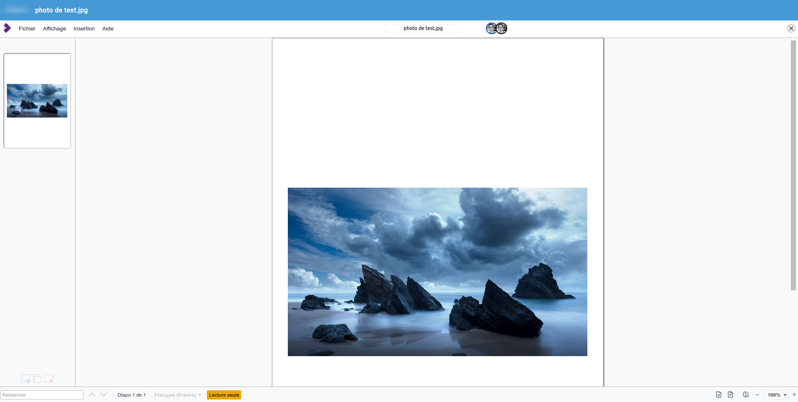Open the Insertion menu

tap(84, 28)
